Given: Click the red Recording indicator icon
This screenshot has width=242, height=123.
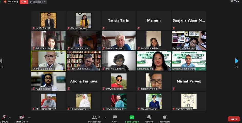Looking at the screenshot, I should coord(5,2).
